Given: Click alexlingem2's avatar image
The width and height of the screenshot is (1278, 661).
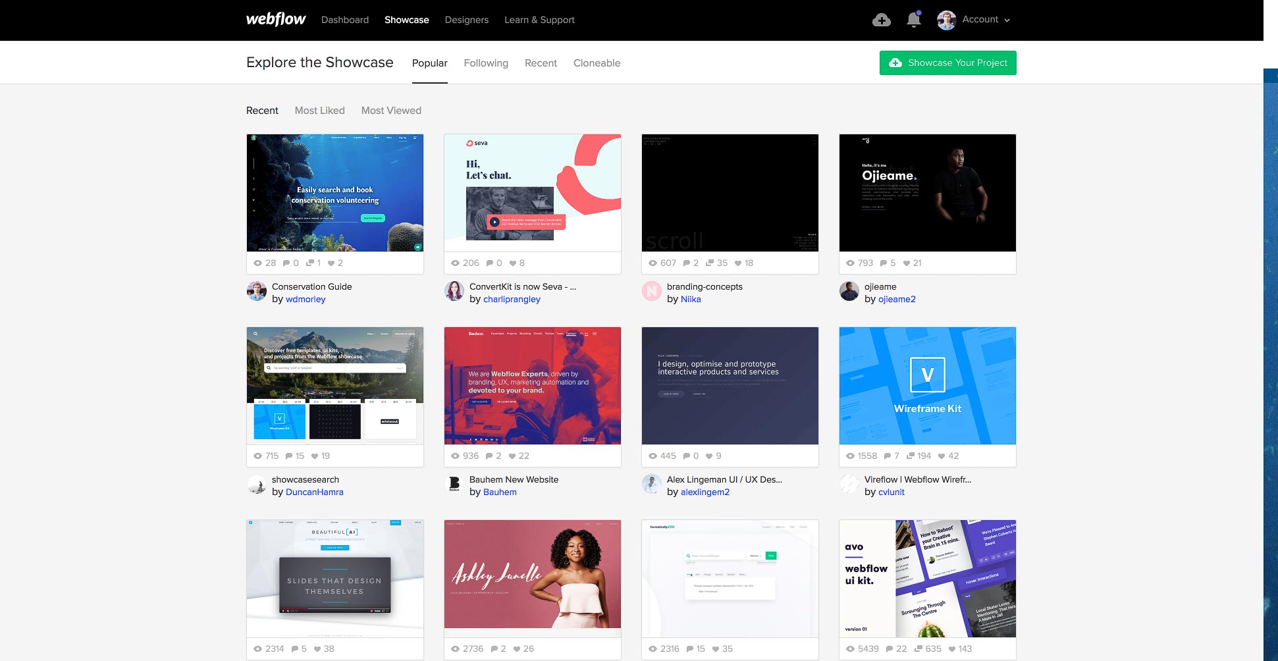Looking at the screenshot, I should tap(652, 484).
